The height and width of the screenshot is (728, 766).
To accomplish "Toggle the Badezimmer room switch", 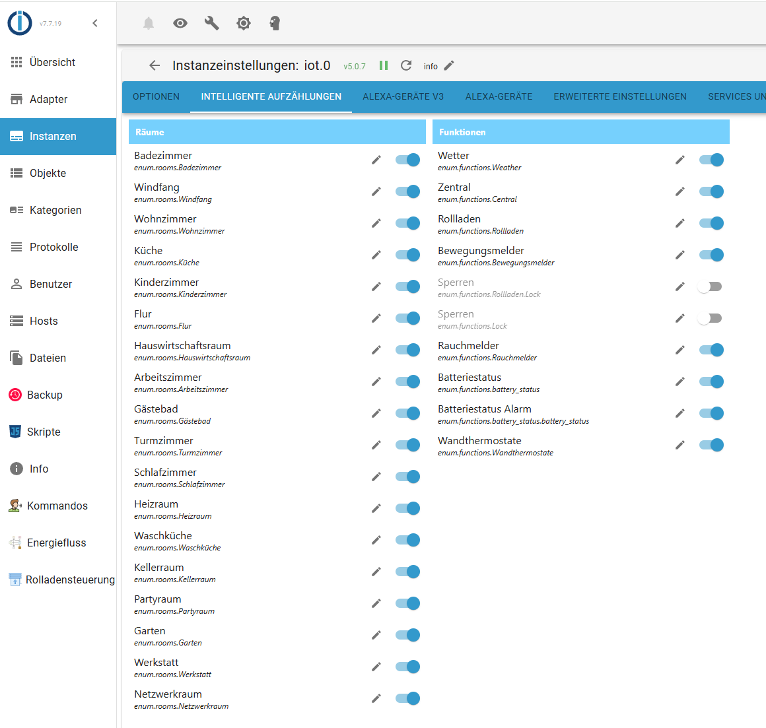I will [x=408, y=160].
